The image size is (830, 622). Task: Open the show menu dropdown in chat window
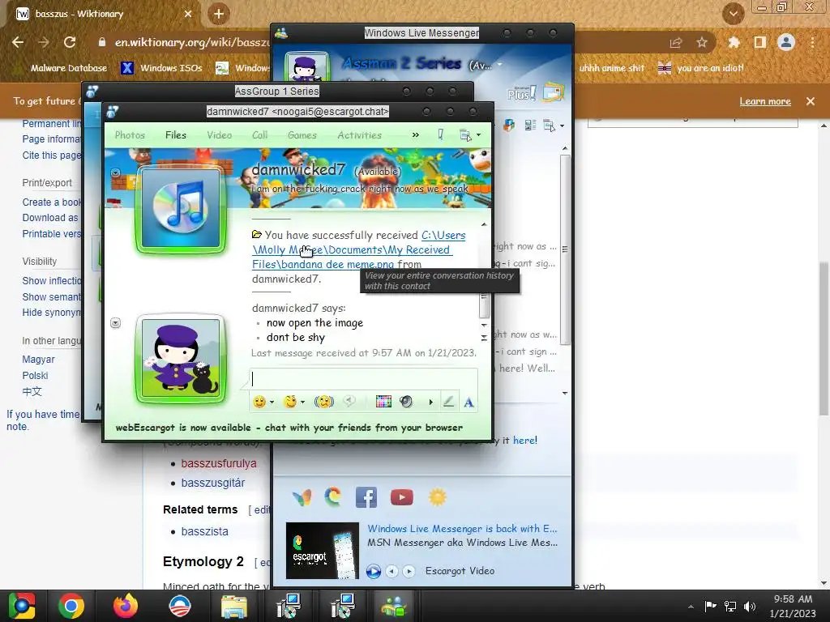point(470,135)
